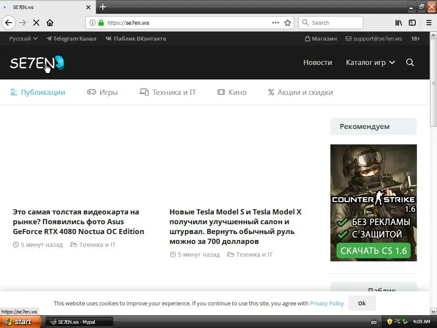The width and height of the screenshot is (437, 328).
Task: Open the Asus GeForce RTX 4080 Noctua article
Action: pos(79,222)
